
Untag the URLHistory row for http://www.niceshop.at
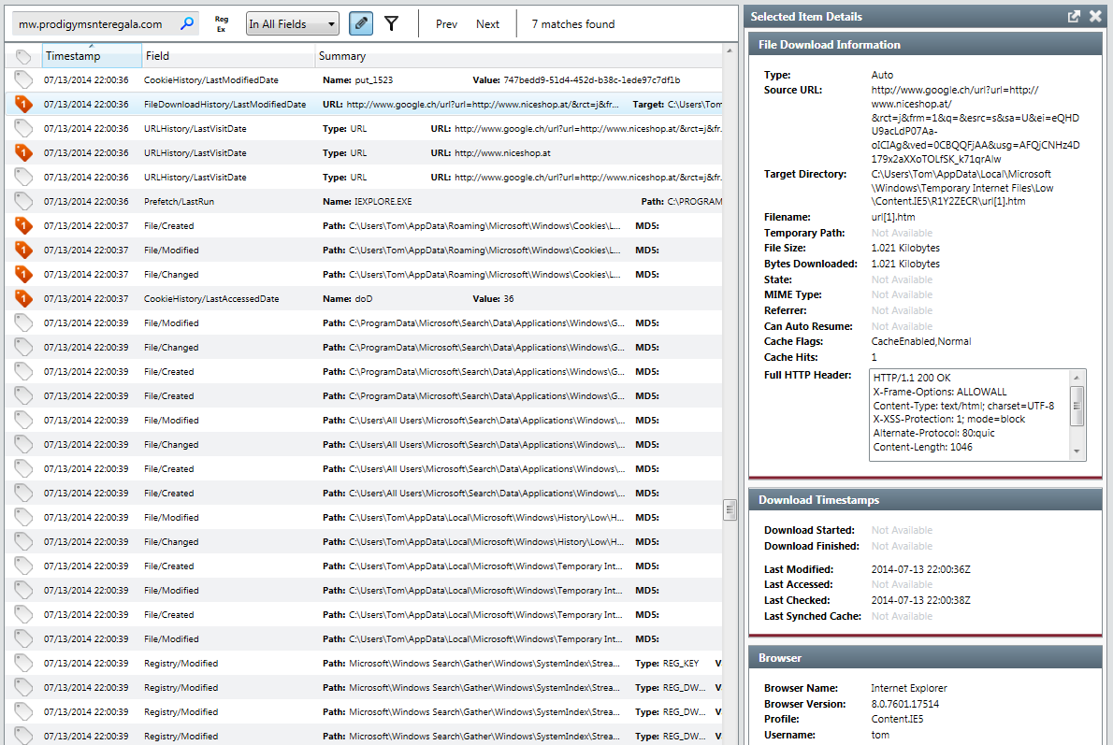pyautogui.click(x=23, y=152)
